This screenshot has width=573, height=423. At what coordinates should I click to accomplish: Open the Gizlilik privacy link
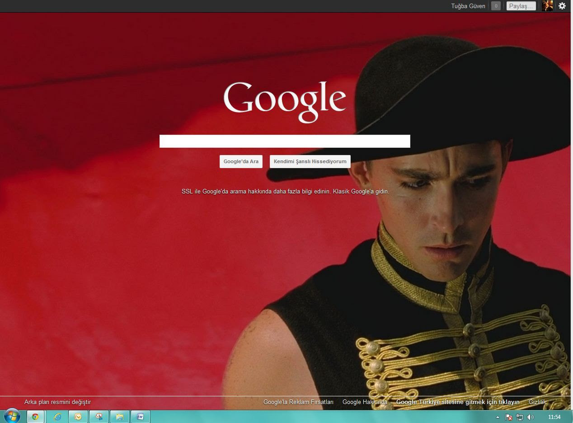(x=537, y=402)
